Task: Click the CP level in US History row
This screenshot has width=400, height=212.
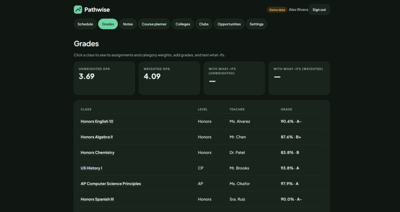Action: 201,168
